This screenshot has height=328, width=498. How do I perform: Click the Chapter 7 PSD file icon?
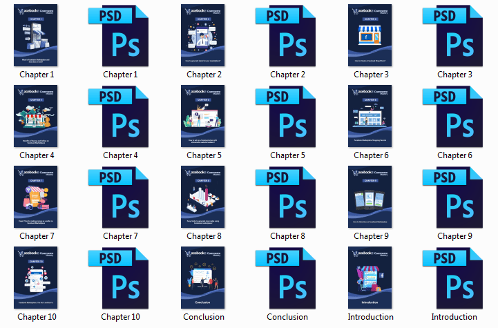click(120, 197)
